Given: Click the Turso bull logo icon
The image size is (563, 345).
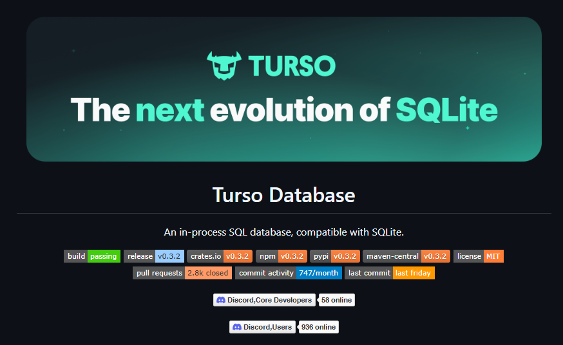Looking at the screenshot, I should pyautogui.click(x=224, y=66).
